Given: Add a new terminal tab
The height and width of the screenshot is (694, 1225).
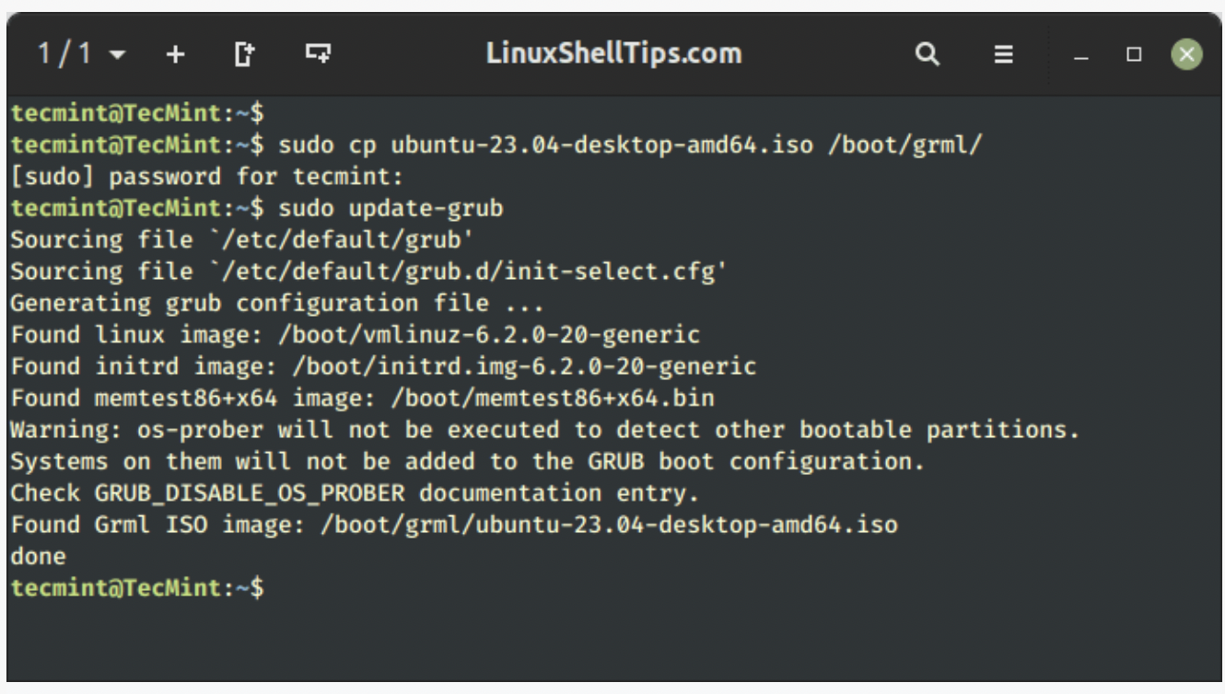Looking at the screenshot, I should 175,54.
